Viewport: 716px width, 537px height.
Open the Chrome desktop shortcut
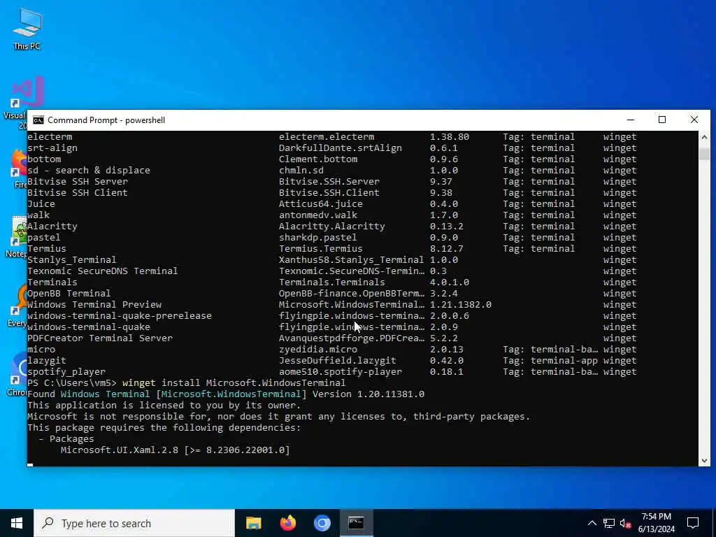(x=19, y=373)
